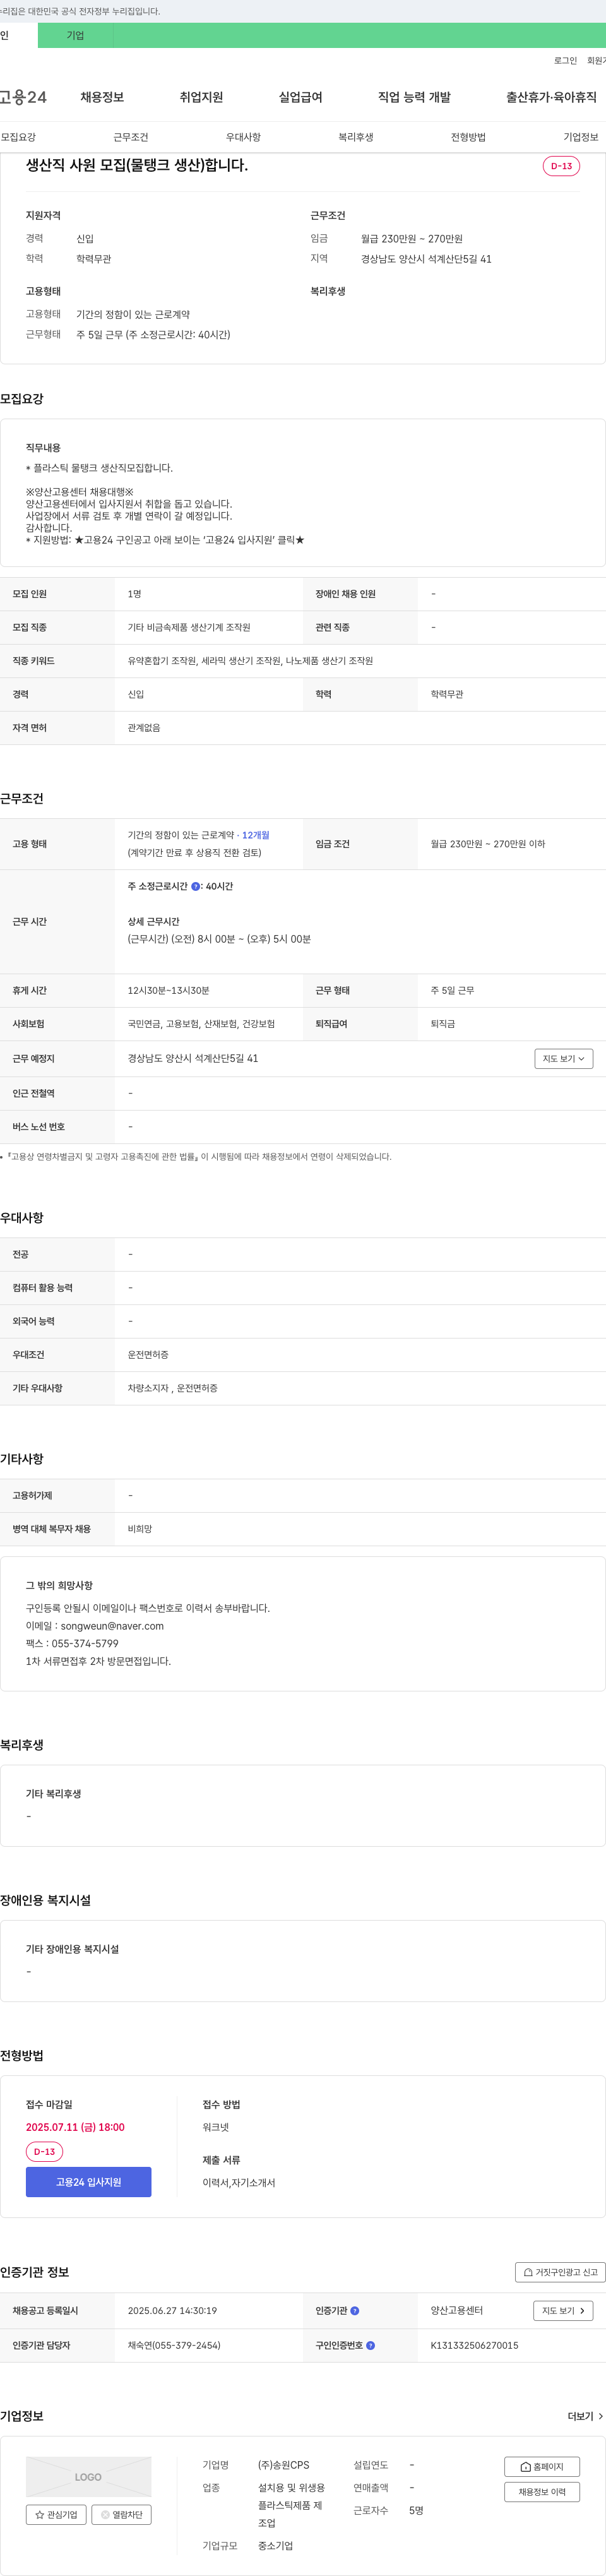Select registration date 2025.06.27 14:30:19
Screen dimensions: 606x2576
pyautogui.click(x=172, y=2311)
